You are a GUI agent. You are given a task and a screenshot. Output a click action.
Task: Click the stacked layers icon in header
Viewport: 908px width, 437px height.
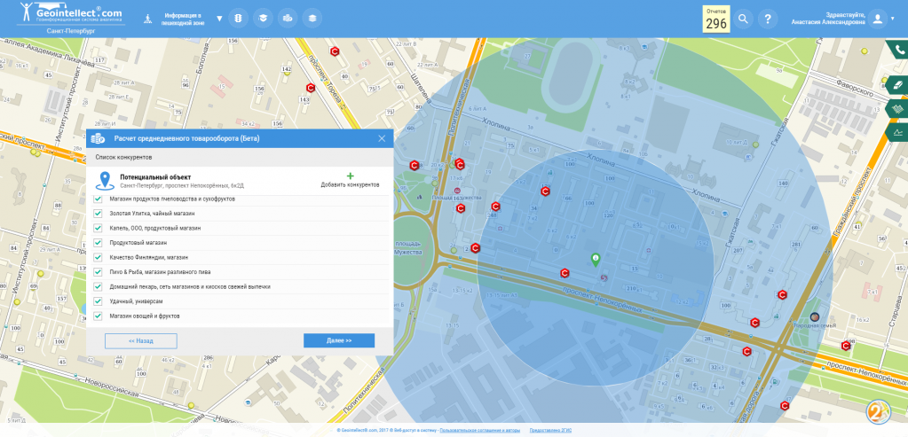(312, 18)
